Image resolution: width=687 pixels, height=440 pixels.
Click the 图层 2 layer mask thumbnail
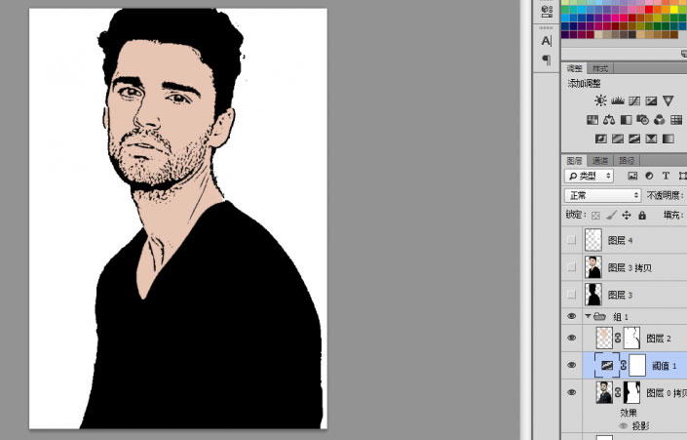[x=631, y=339]
